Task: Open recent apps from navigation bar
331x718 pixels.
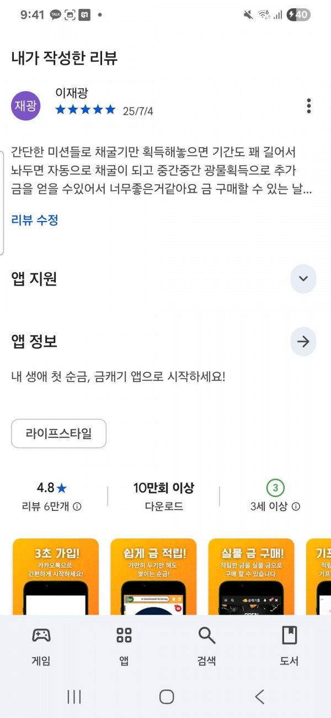Action: [74, 696]
